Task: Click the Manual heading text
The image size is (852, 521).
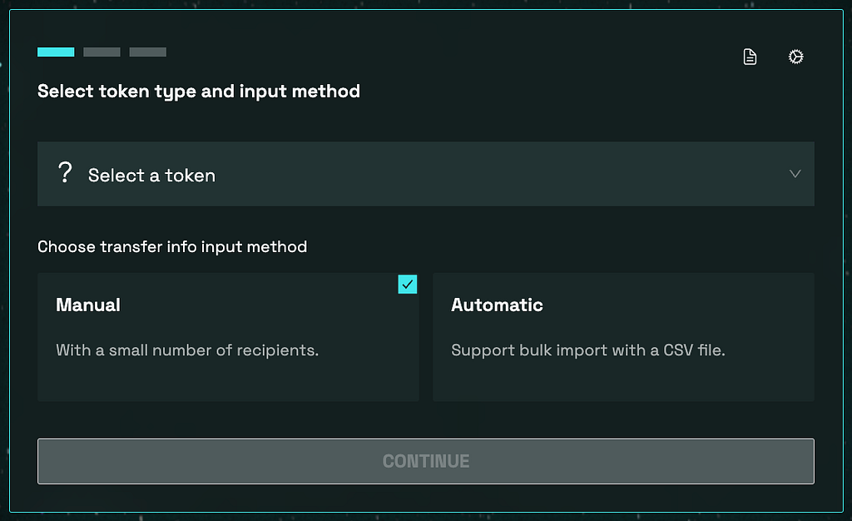Action: tap(88, 305)
